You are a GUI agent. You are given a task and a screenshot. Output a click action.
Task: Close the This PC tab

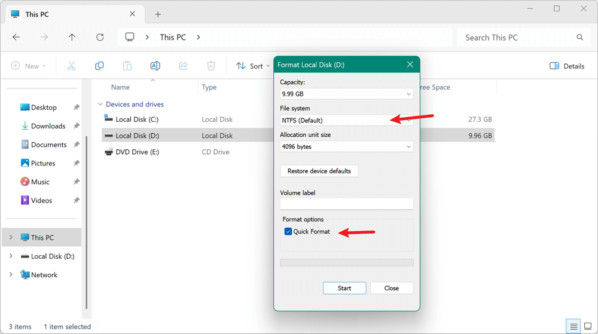point(132,14)
